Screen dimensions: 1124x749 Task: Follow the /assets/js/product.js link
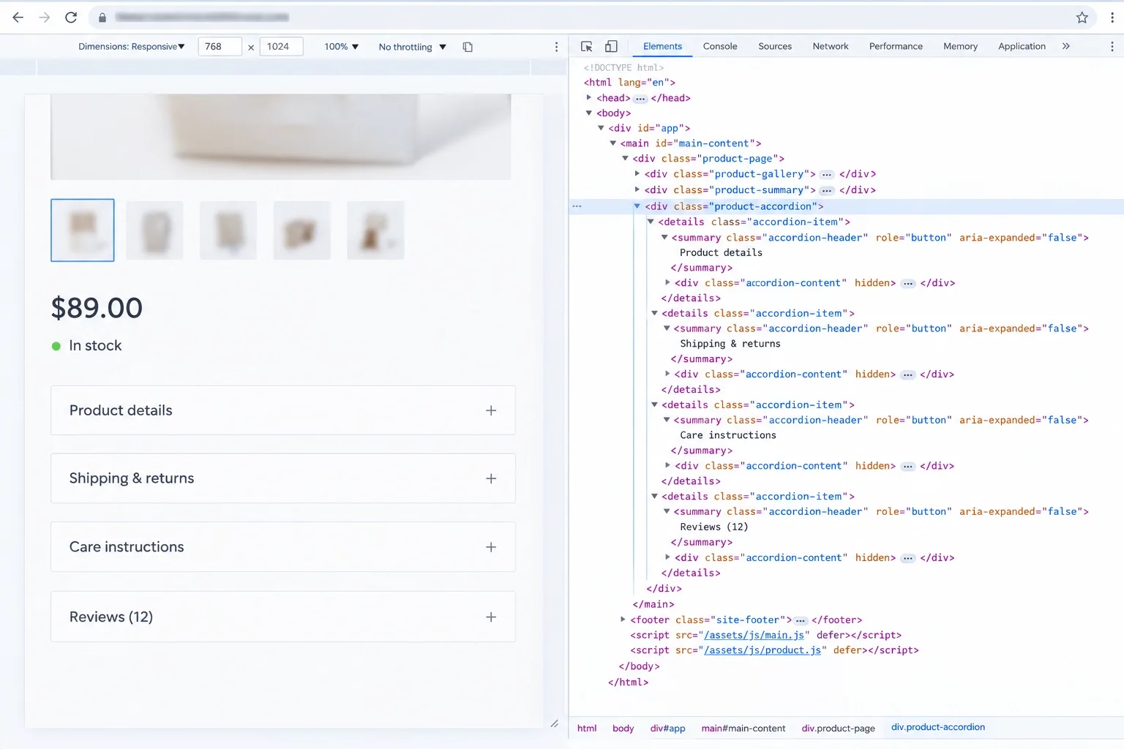coord(763,650)
